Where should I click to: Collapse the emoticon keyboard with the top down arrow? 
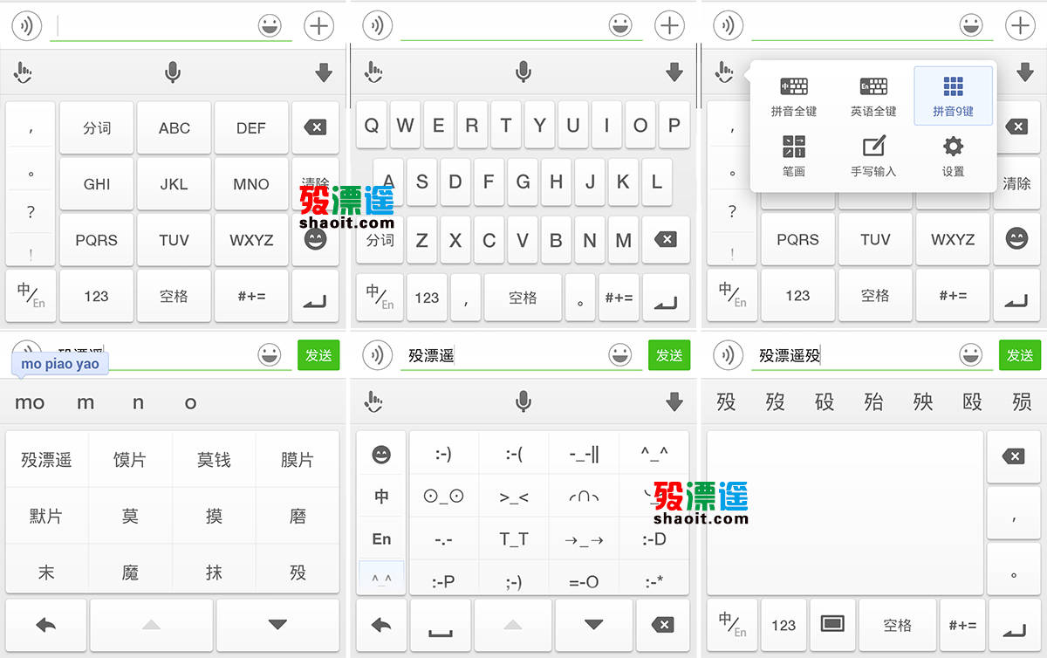coord(674,401)
